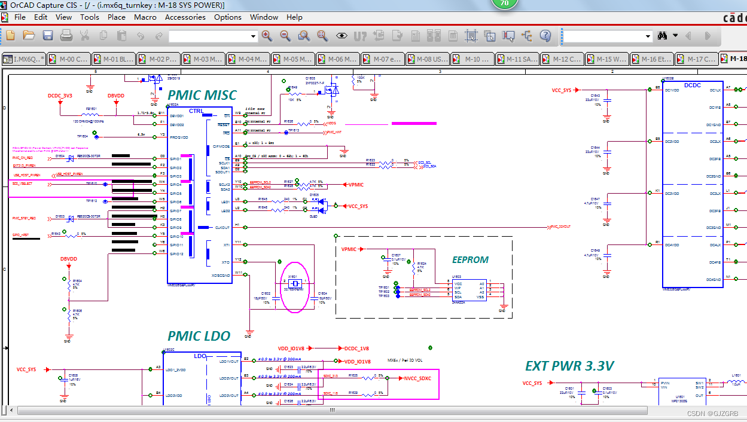Select the Zoom Out tool
This screenshot has height=422, width=747.
[285, 36]
